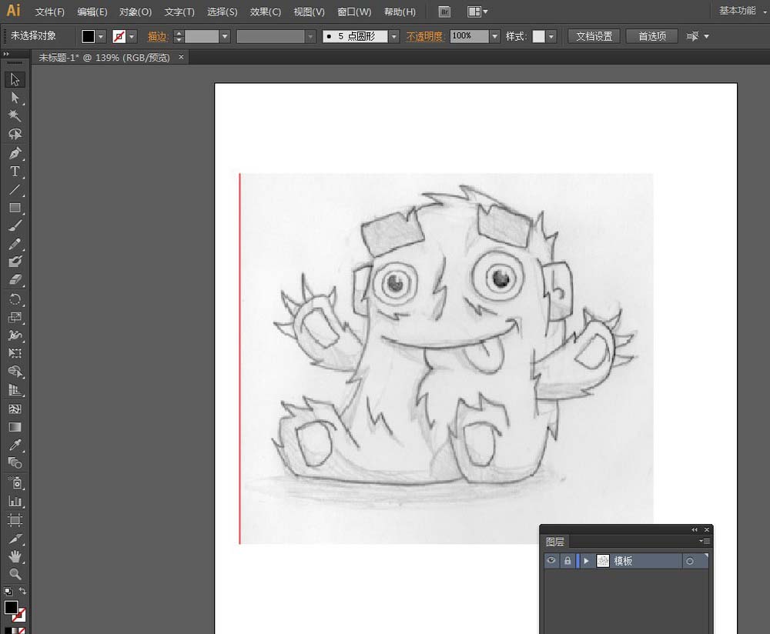The width and height of the screenshot is (770, 634).
Task: Select the Direct Selection tool
Action: [x=15, y=98]
